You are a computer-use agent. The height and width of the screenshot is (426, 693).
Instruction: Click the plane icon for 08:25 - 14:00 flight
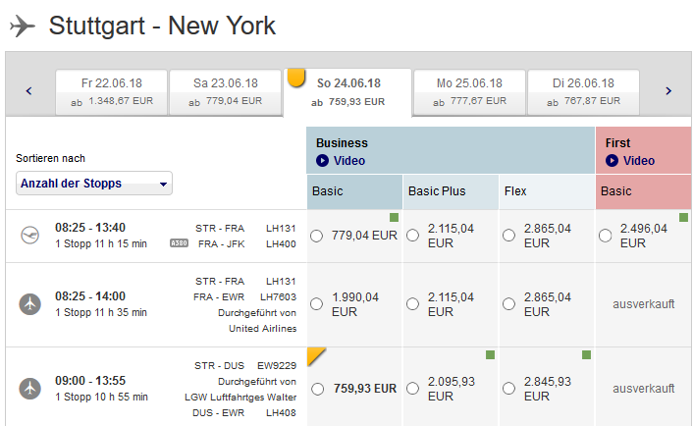click(x=30, y=304)
